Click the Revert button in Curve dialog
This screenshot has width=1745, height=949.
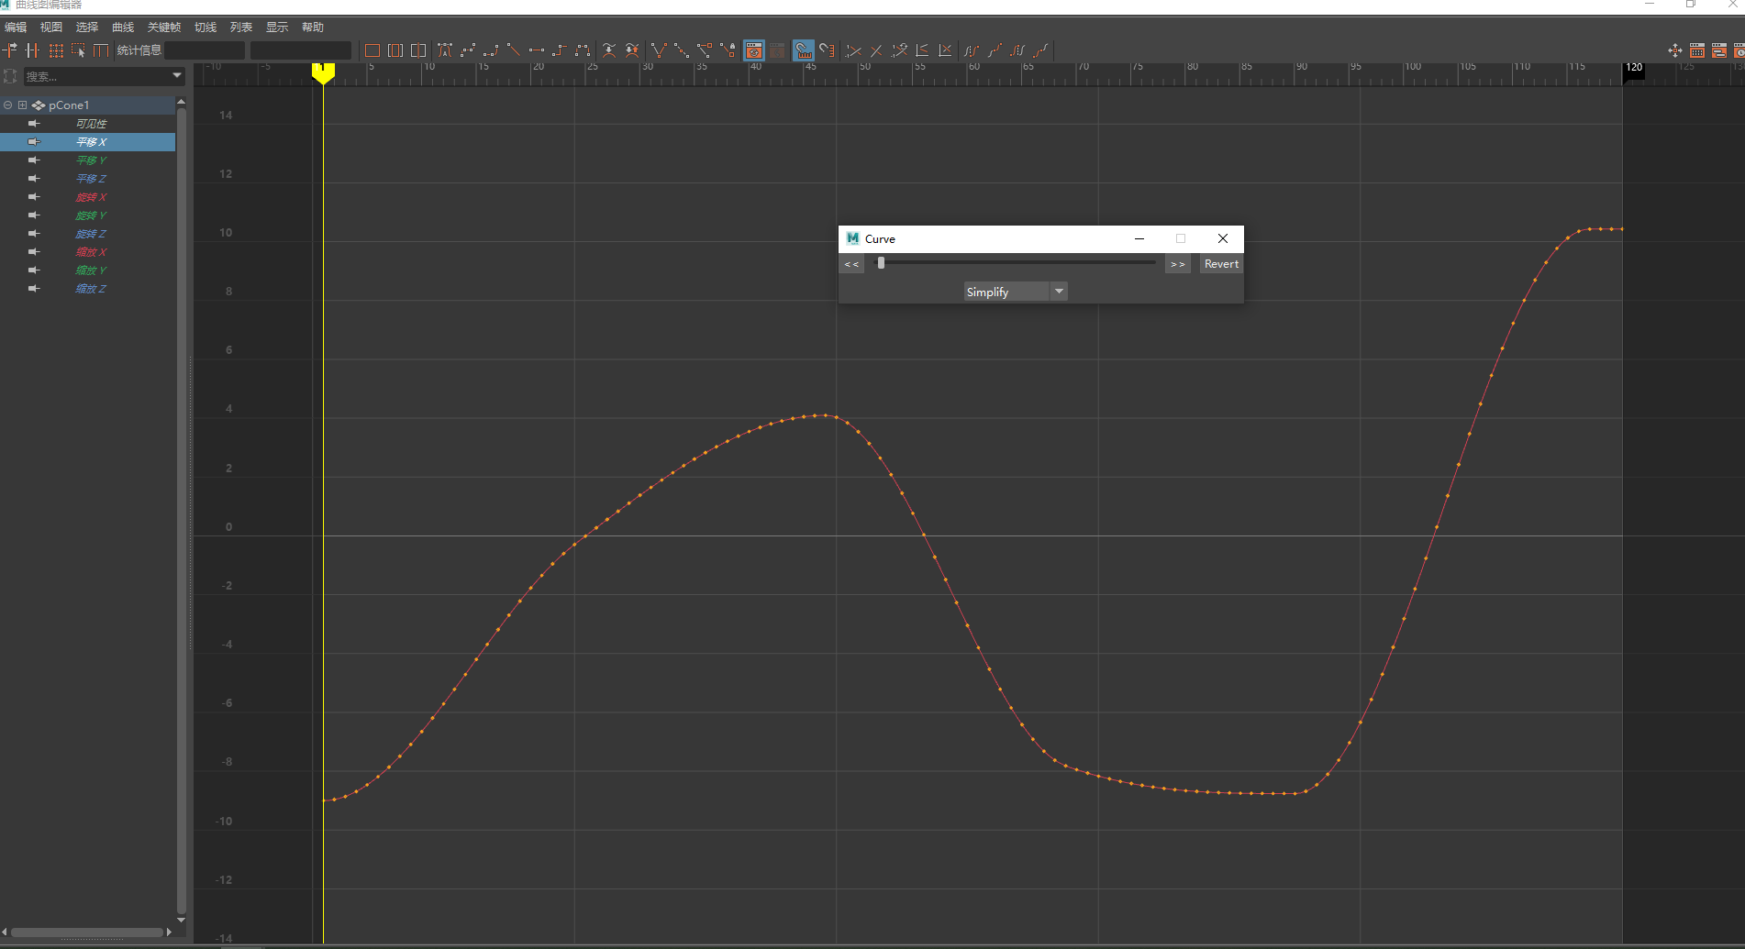click(1220, 264)
